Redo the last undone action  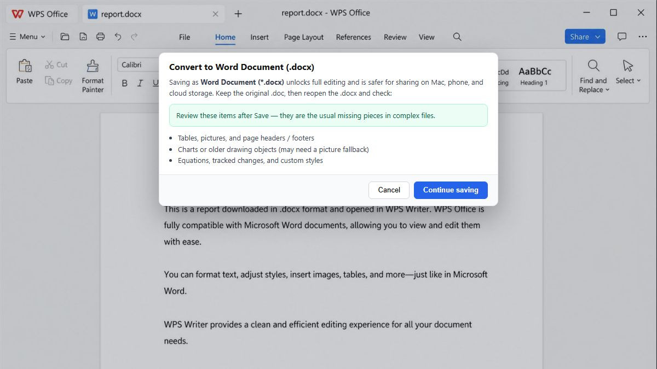point(134,37)
